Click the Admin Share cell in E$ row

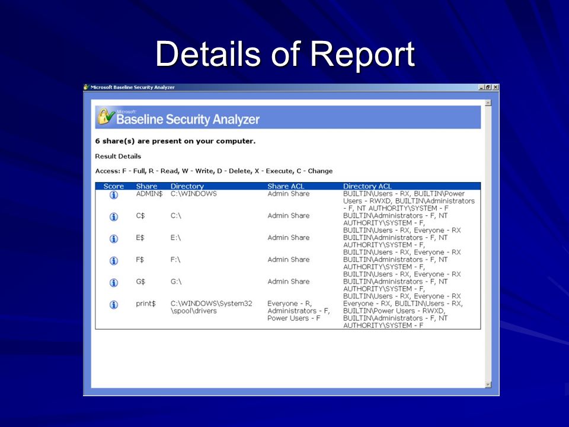[289, 238]
